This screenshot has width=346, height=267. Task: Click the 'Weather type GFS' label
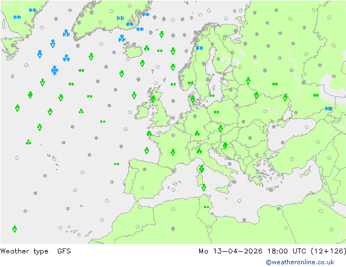(35, 251)
